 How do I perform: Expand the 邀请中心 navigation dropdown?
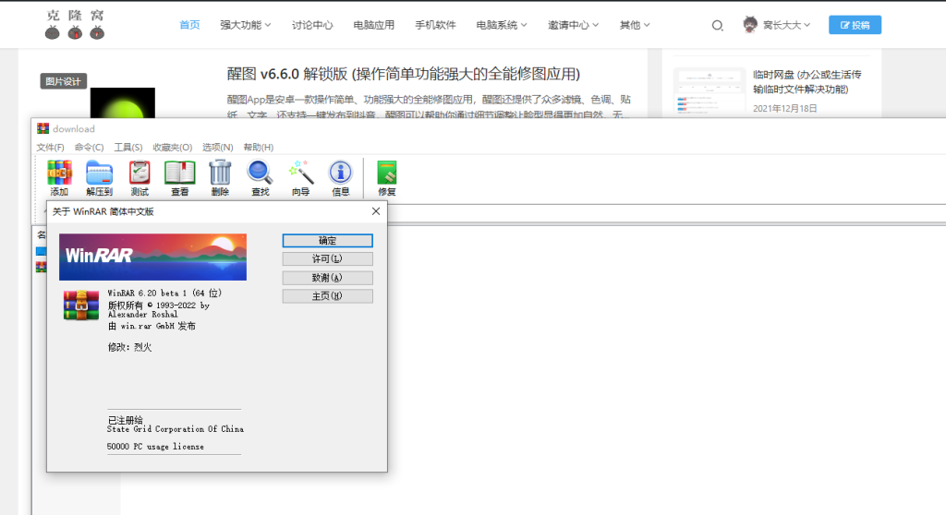(573, 25)
